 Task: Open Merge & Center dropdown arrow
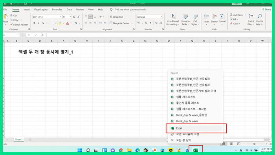coord(132,23)
